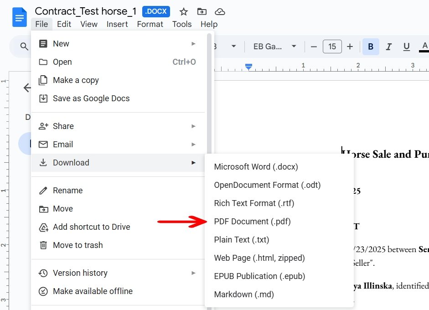Viewport: 429px width, 310px height.
Task: Toggle bold formatting off
Action: click(x=371, y=46)
